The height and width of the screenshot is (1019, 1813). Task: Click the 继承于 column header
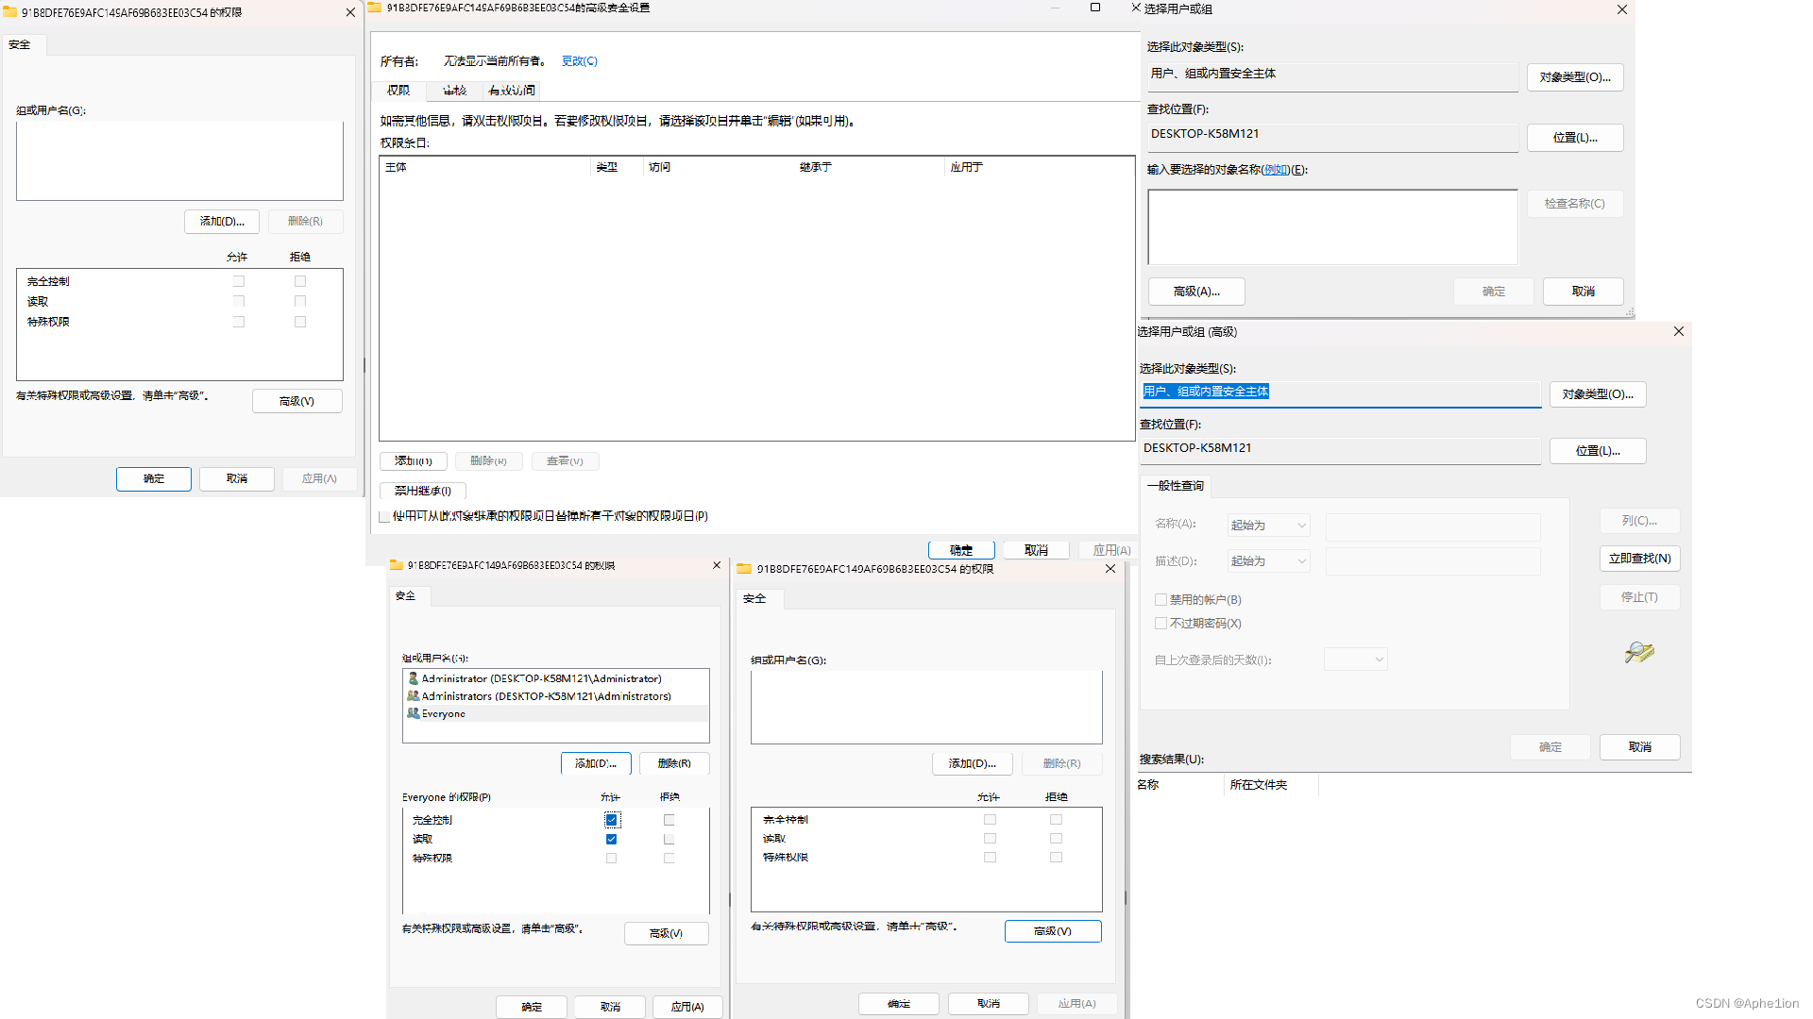tap(870, 167)
